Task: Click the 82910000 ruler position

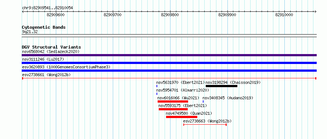Action: point(284,15)
